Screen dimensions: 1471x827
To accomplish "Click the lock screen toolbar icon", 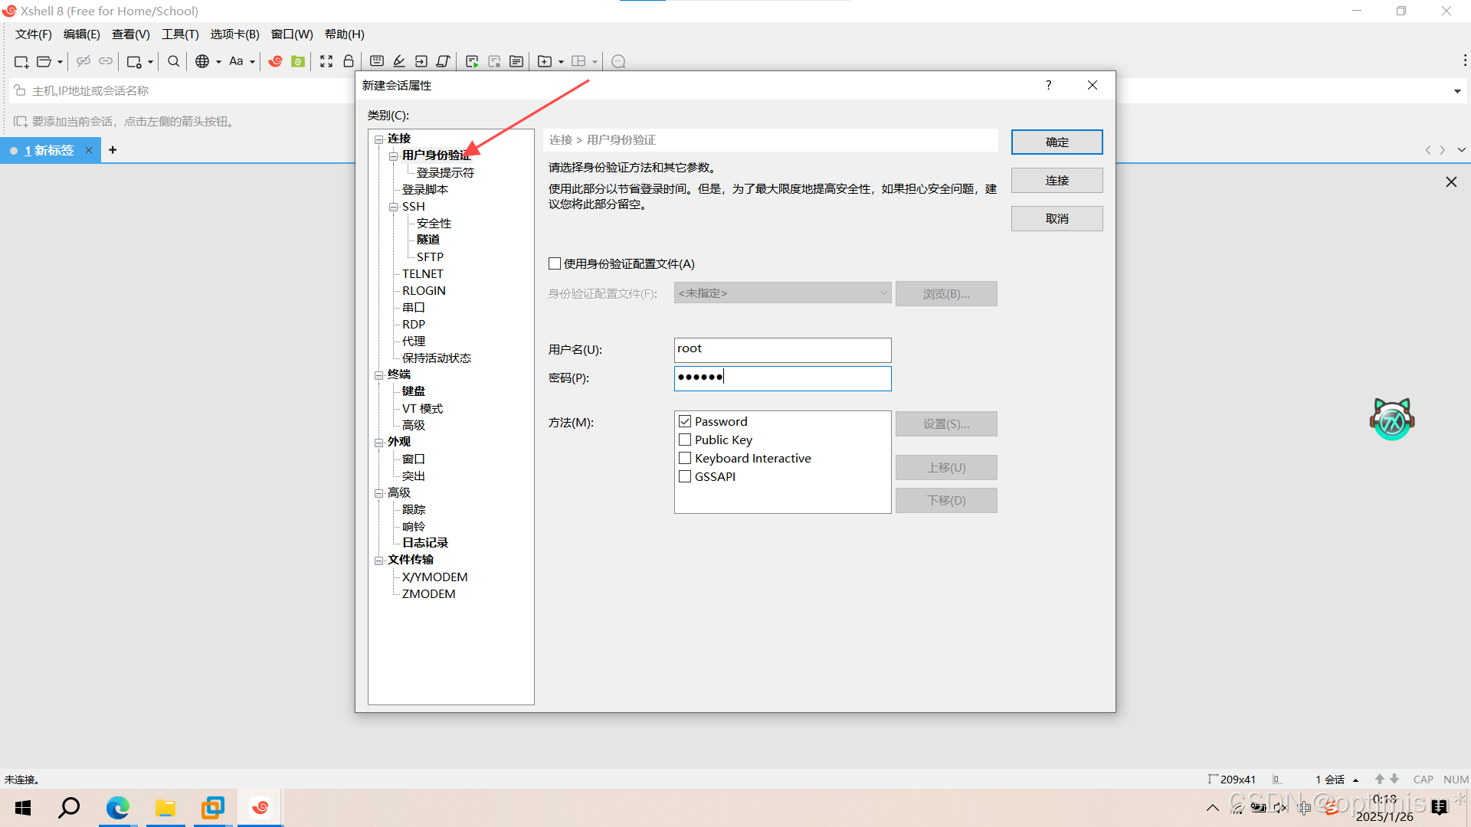I will click(x=349, y=61).
